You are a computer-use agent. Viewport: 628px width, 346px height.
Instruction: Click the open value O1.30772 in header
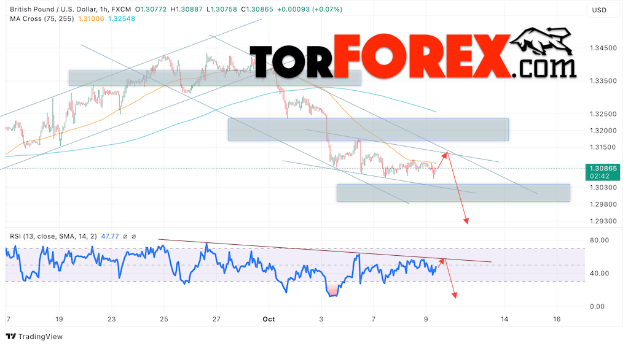click(151, 9)
